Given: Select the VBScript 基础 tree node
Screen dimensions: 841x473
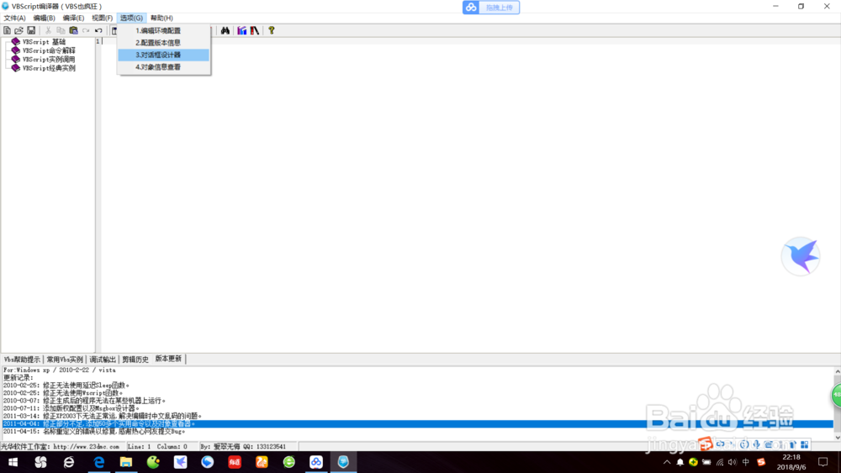Looking at the screenshot, I should point(44,42).
